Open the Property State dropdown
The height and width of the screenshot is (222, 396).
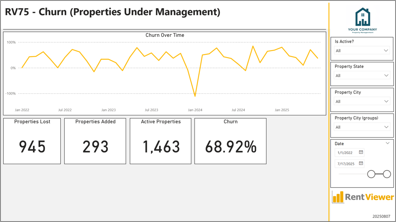point(362,75)
